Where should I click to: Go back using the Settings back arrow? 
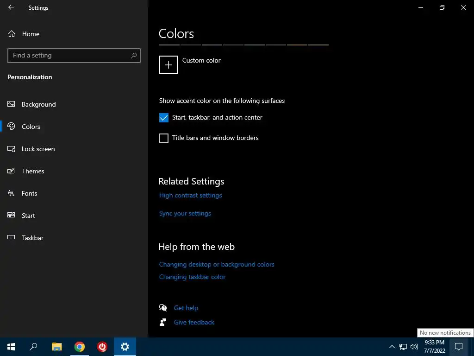(x=11, y=7)
